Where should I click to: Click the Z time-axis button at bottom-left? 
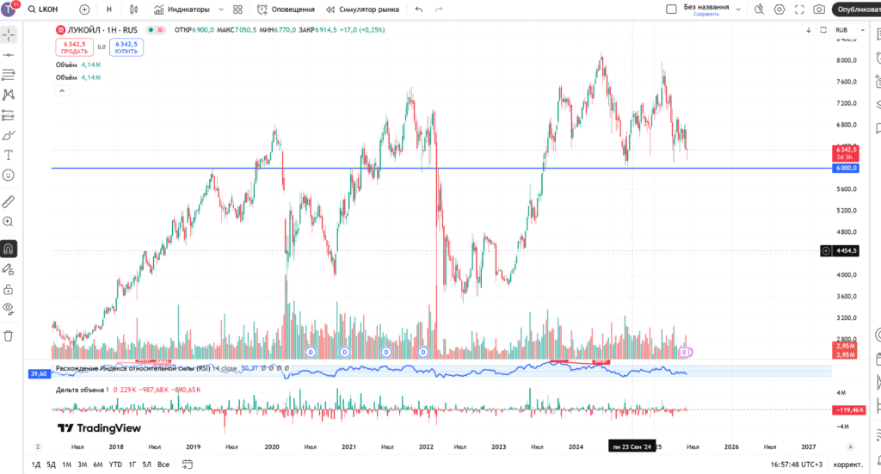(x=38, y=447)
